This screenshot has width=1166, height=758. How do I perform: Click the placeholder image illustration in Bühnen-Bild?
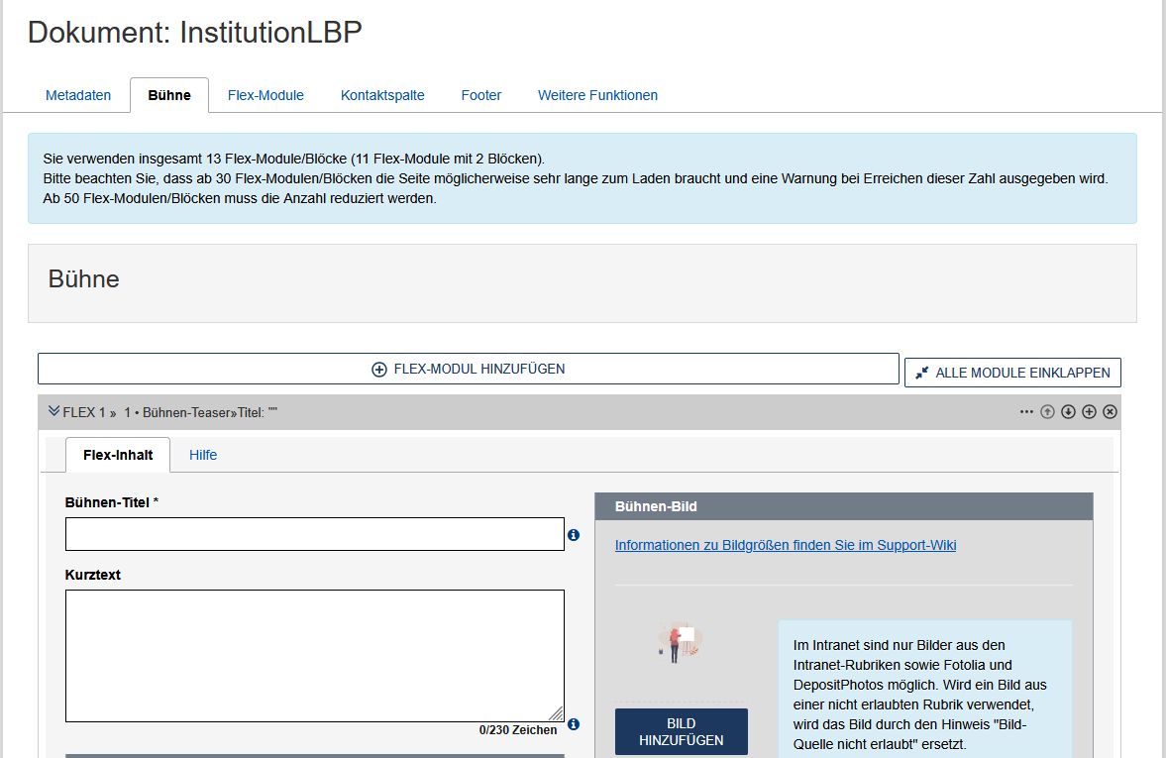(x=681, y=644)
